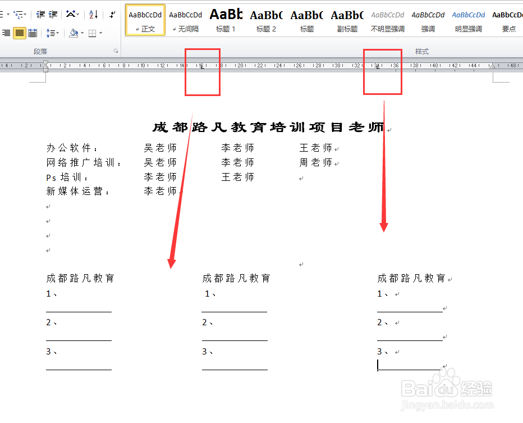Toggle the Distributed alignment button

click(33, 33)
